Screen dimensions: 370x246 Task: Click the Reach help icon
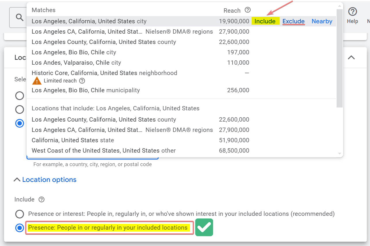tap(248, 10)
